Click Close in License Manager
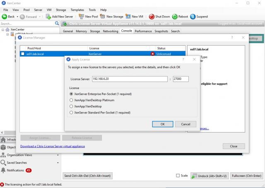 (234, 146)
